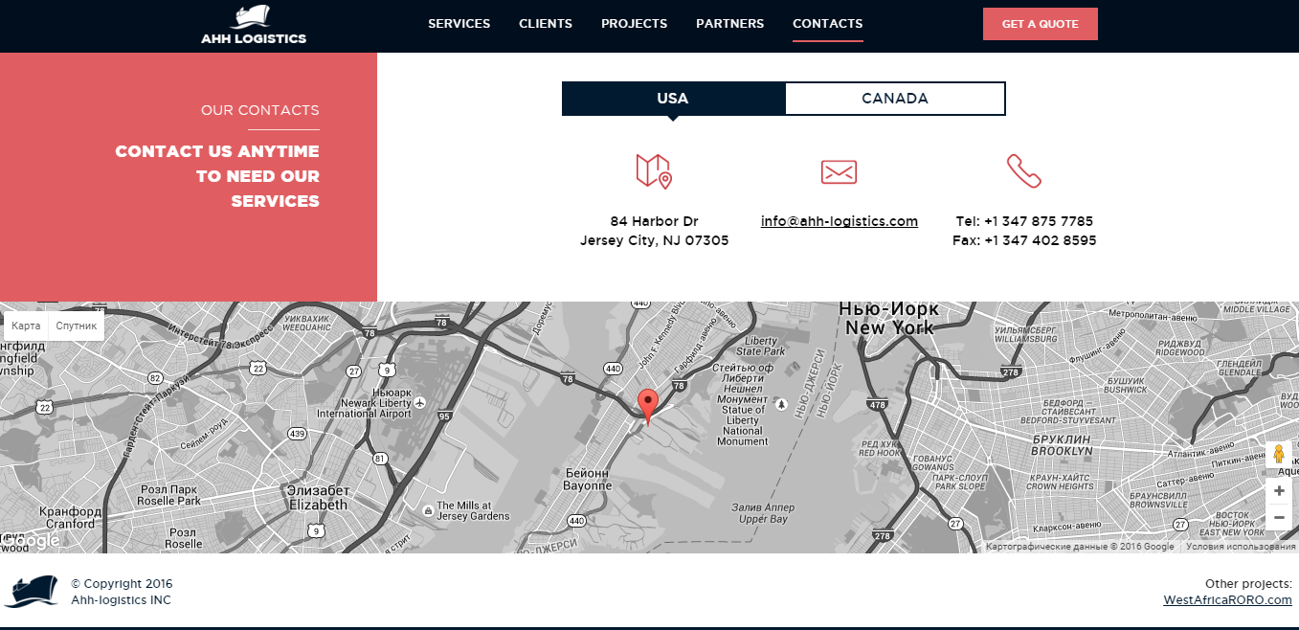Zoom out the map with minus
The width and height of the screenshot is (1299, 630).
tap(1279, 517)
